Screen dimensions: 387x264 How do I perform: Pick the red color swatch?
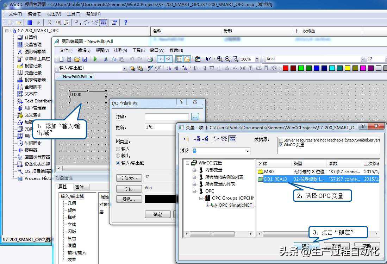[x=286, y=68]
